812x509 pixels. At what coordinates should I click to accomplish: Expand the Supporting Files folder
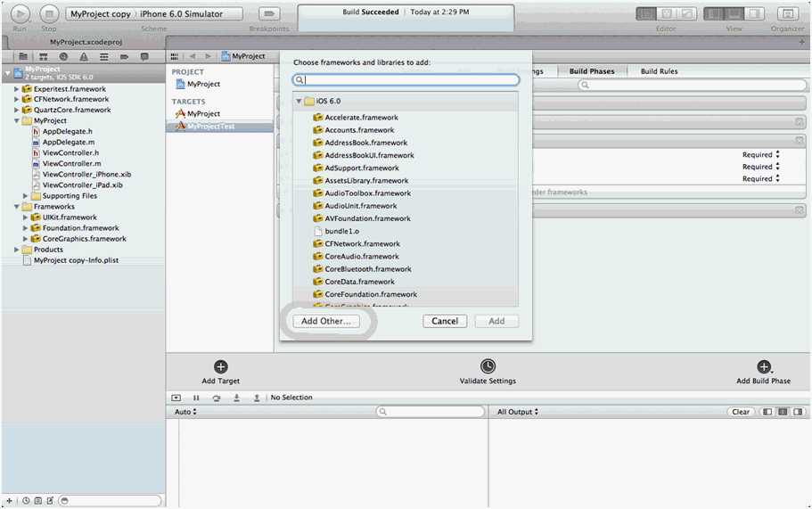click(x=26, y=196)
